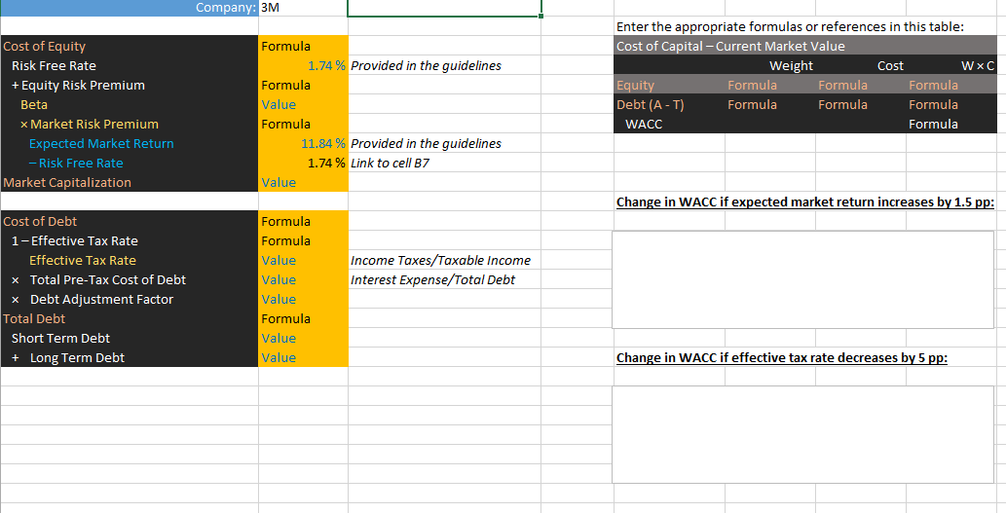Click the active green-outlined cell beside 3M
Viewport: 1006px width, 513px height.
tap(445, 8)
